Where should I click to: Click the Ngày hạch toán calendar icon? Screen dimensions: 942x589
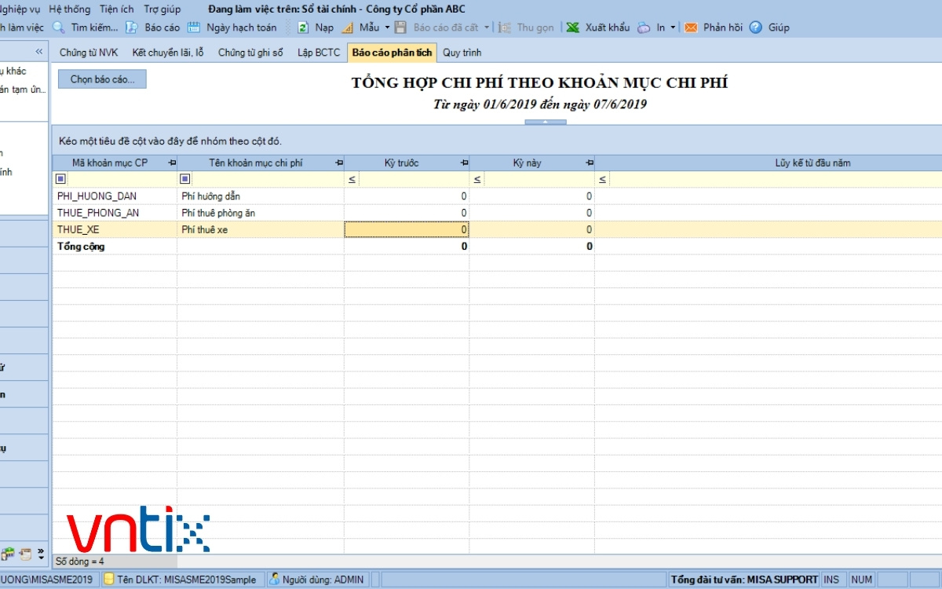pyautogui.click(x=195, y=27)
